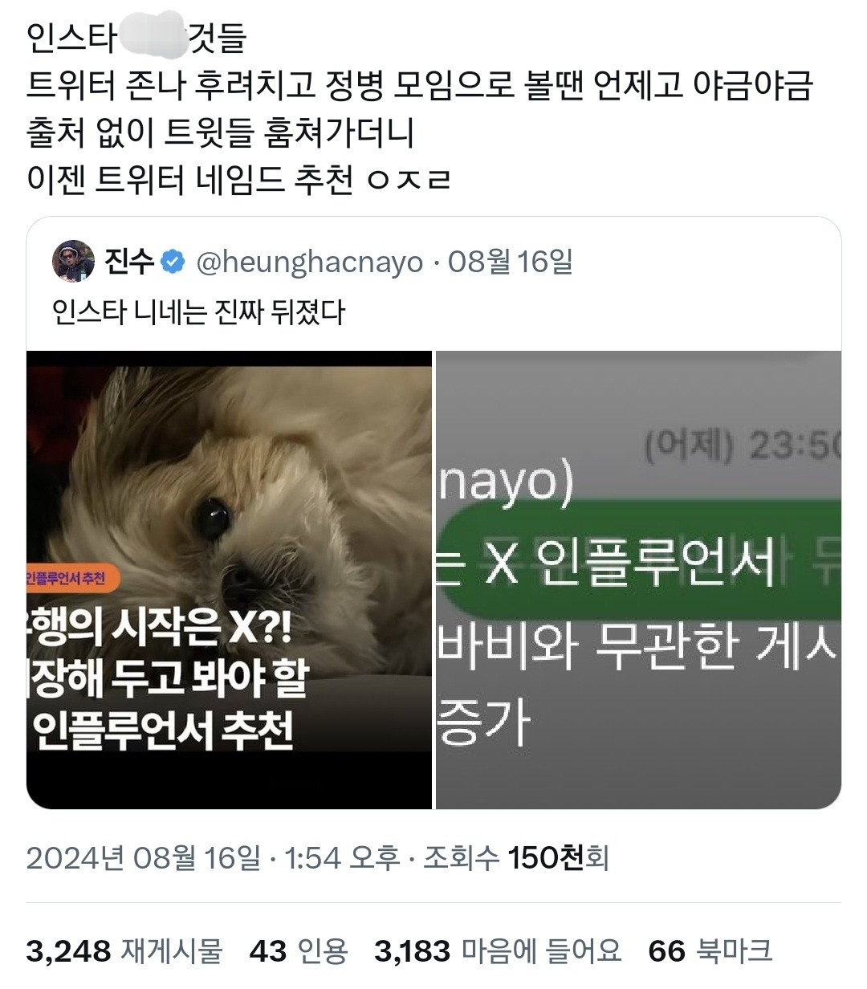Open the 3,183 마음에 들어요 list
Screen dimensions: 867x989
pyautogui.click(x=498, y=951)
